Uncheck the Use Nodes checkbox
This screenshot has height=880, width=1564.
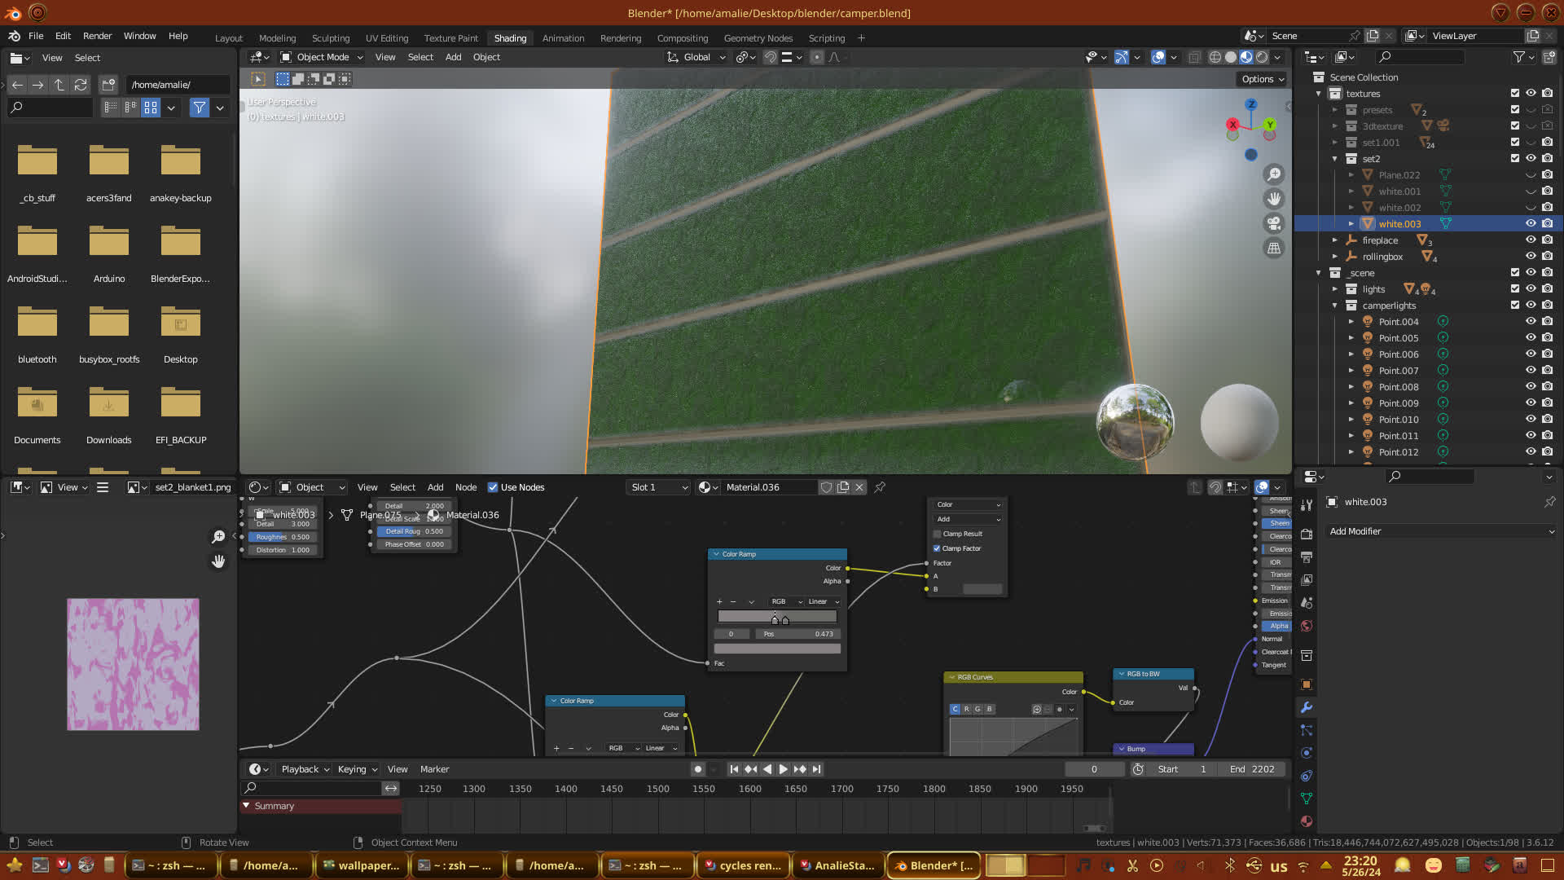point(493,487)
